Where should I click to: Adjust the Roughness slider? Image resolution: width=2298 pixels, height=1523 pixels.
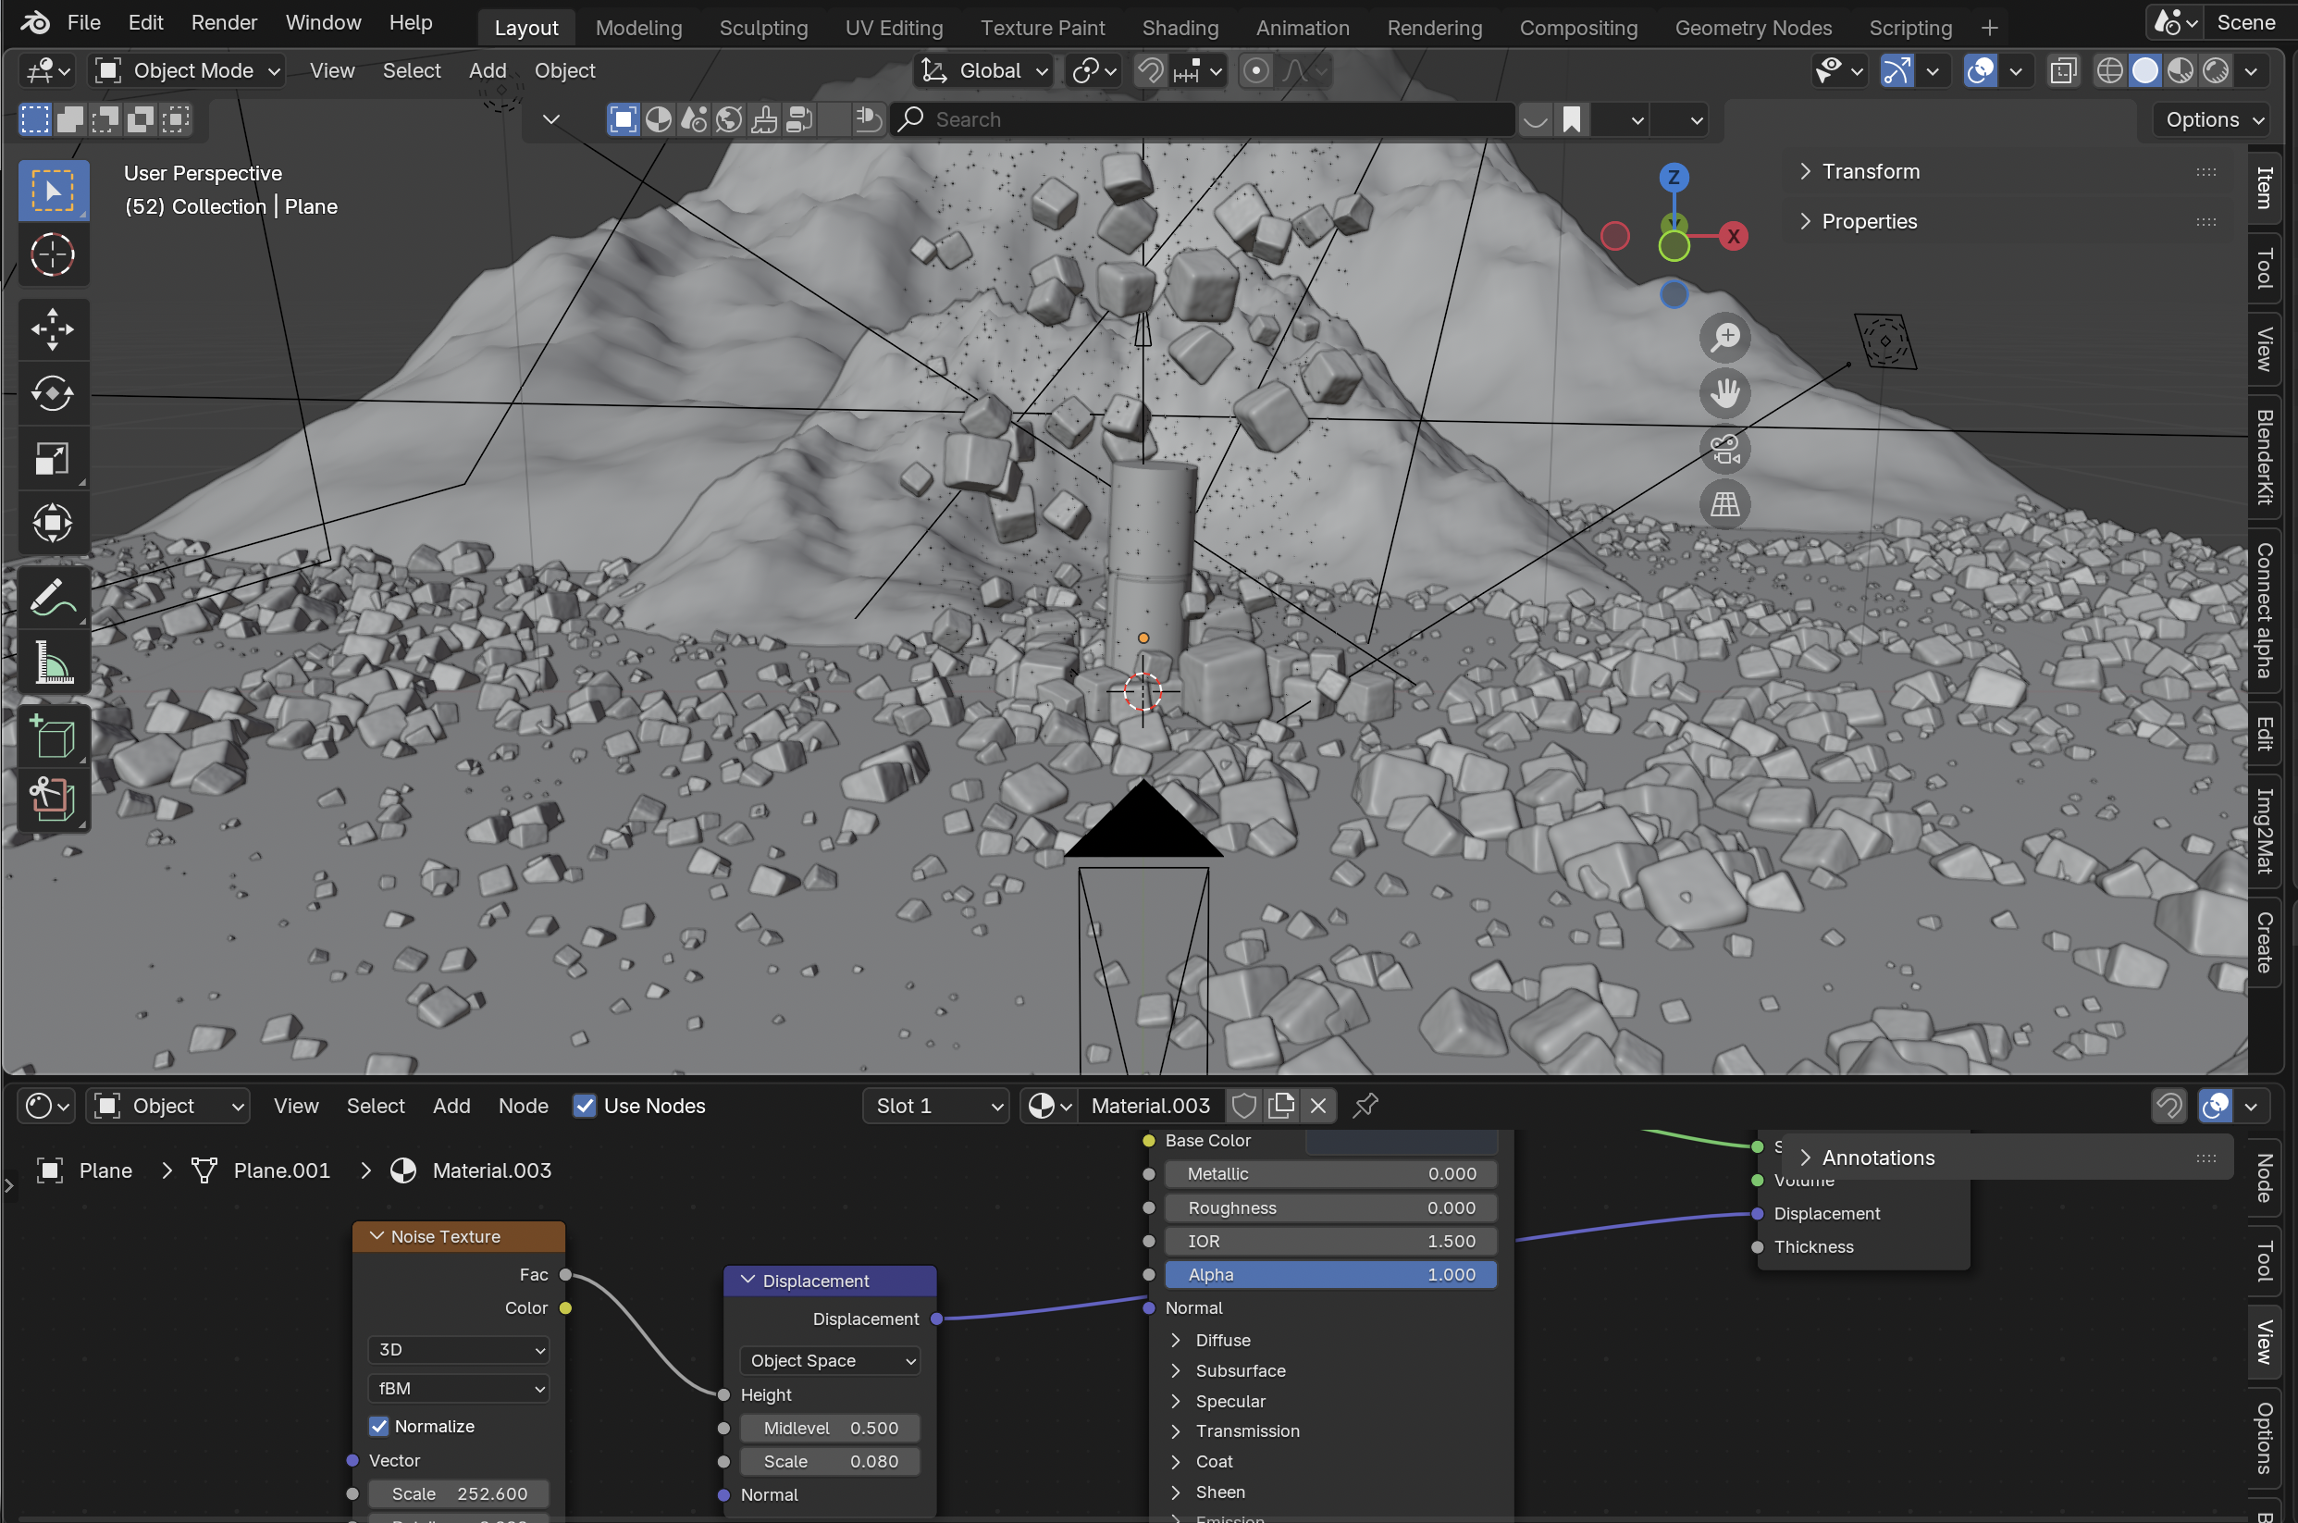pyautogui.click(x=1330, y=1207)
